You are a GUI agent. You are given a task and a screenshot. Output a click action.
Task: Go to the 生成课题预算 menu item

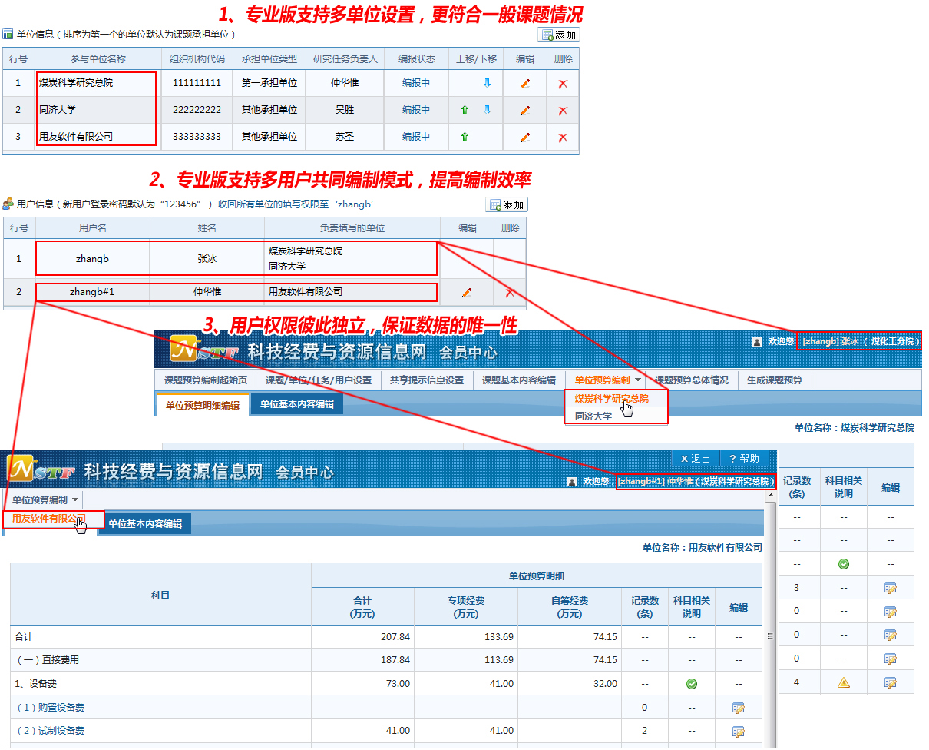[x=774, y=380]
